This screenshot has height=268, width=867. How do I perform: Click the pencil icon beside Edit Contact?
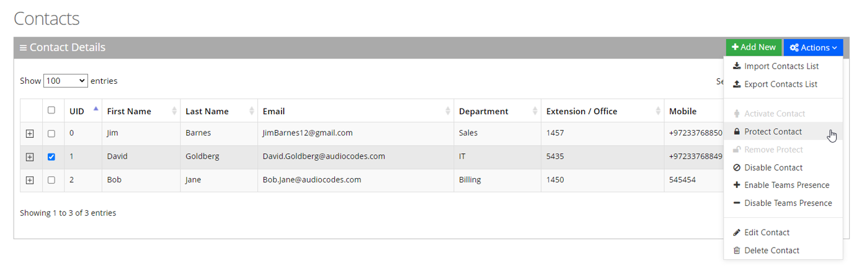[737, 233]
